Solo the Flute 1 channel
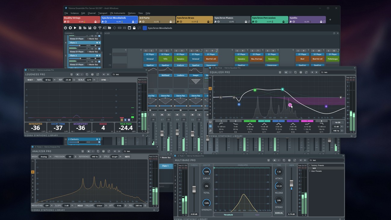Viewport: 391px width, 220px height. click(x=100, y=42)
